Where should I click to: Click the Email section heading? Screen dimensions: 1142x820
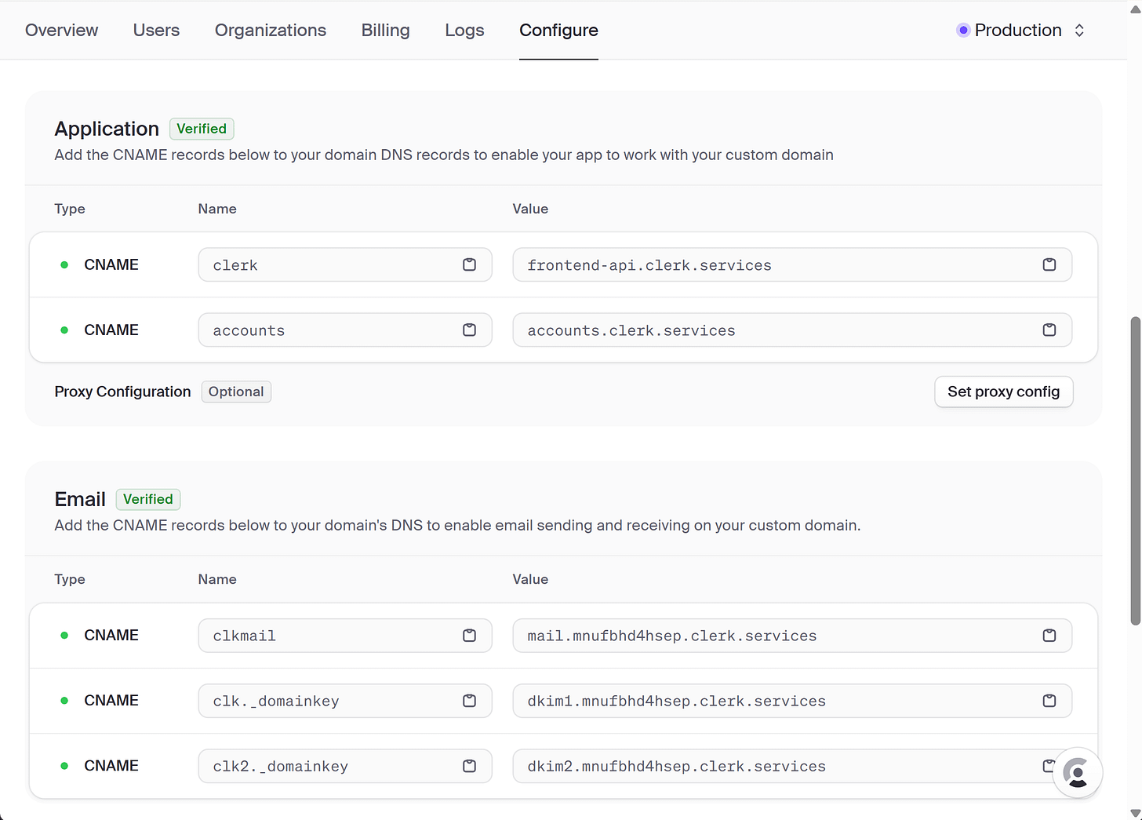click(x=80, y=499)
